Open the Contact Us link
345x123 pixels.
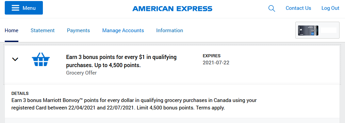tap(298, 8)
